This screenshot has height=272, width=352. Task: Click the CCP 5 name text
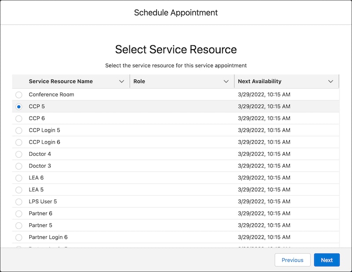click(x=37, y=106)
